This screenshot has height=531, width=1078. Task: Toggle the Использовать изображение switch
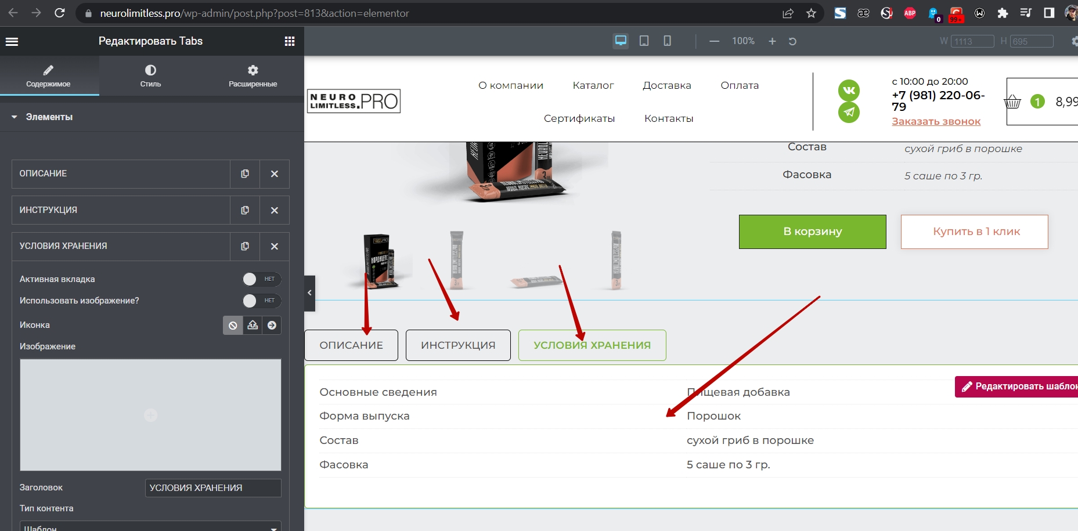[x=261, y=301]
